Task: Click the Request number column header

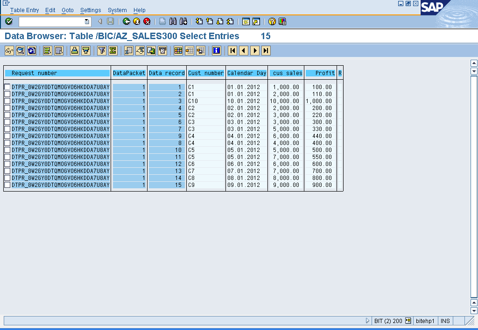Action: click(57, 73)
